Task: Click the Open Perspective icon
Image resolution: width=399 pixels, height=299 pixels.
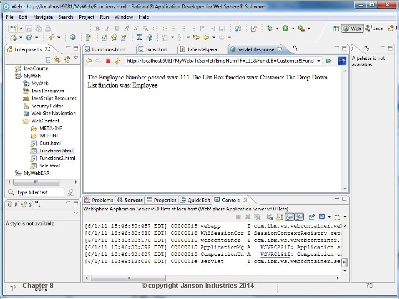Action: [x=336, y=28]
